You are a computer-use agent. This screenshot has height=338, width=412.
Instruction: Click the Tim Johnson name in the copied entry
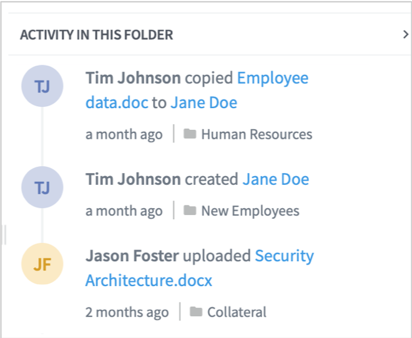[x=133, y=79]
